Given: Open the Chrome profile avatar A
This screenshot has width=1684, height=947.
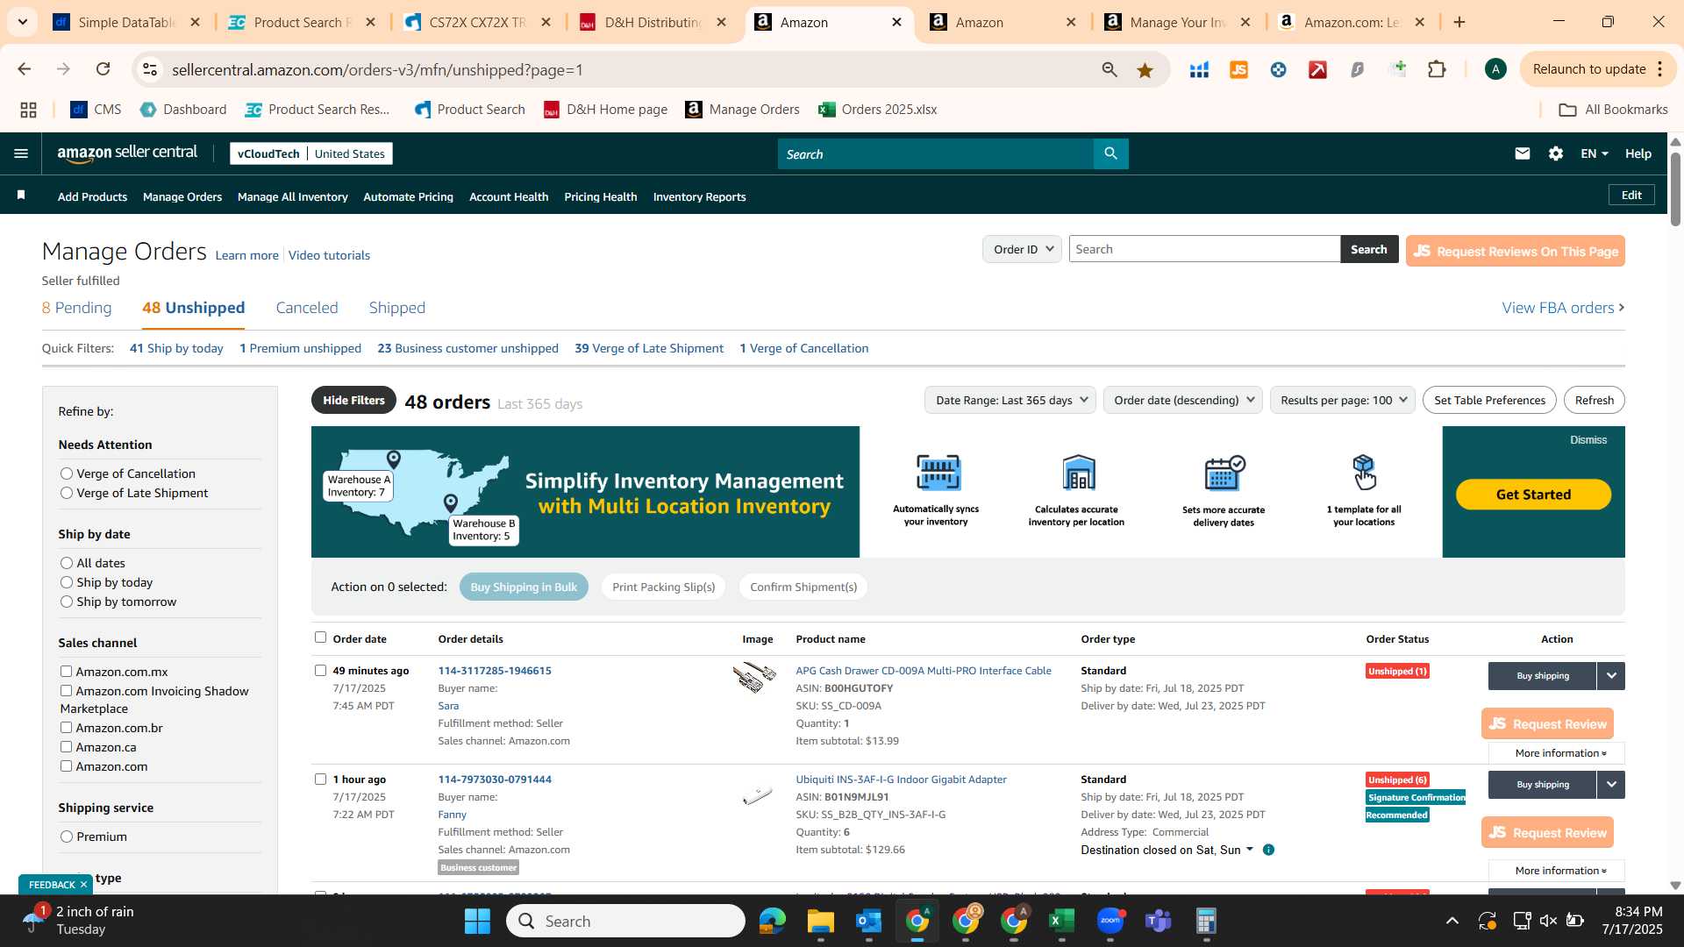Looking at the screenshot, I should [x=1495, y=69].
